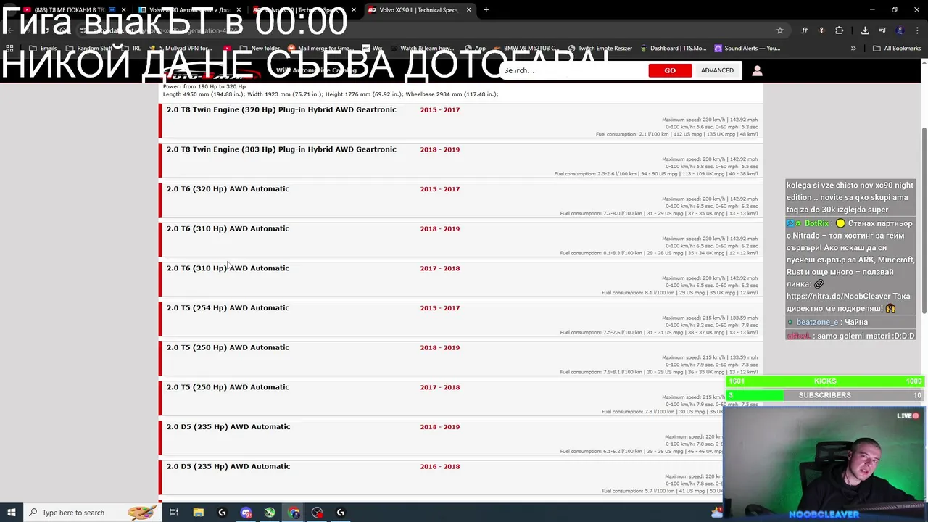The height and width of the screenshot is (522, 928).
Task: Open 2.0 T8 Twin Engine (303 Hp) Plug-in Hybrid
Action: (x=281, y=149)
